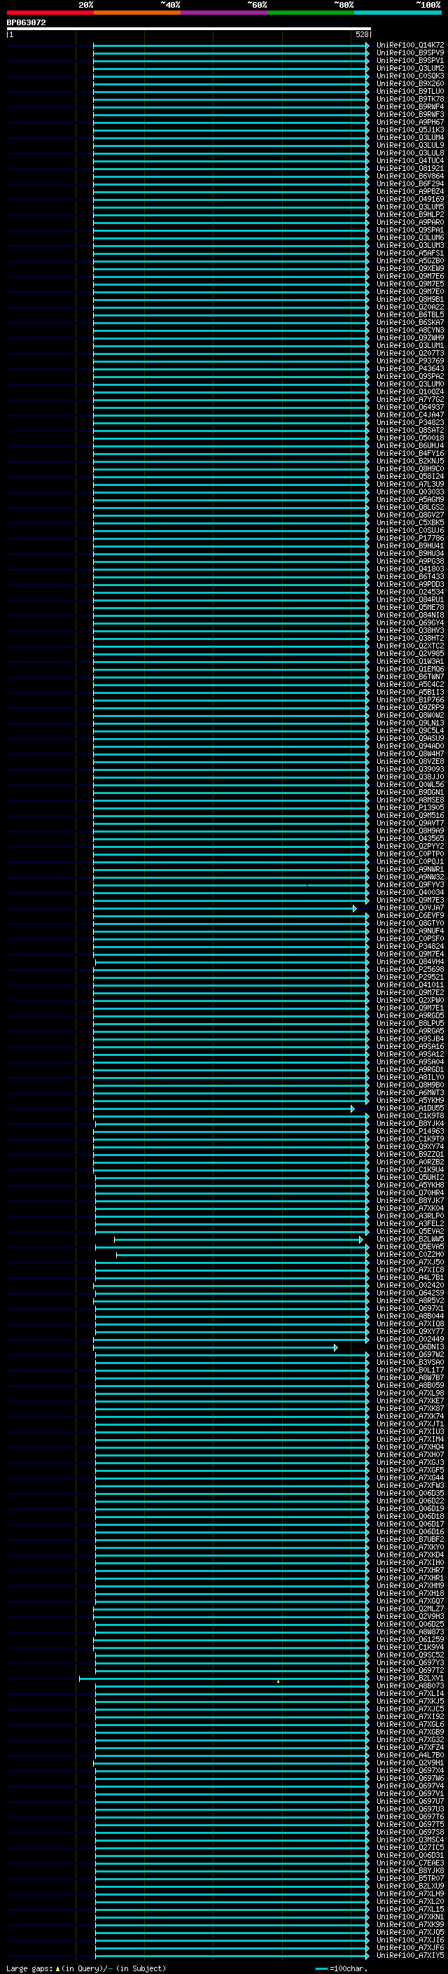Click the purple ~60% identity legend segment

click(x=225, y=13)
